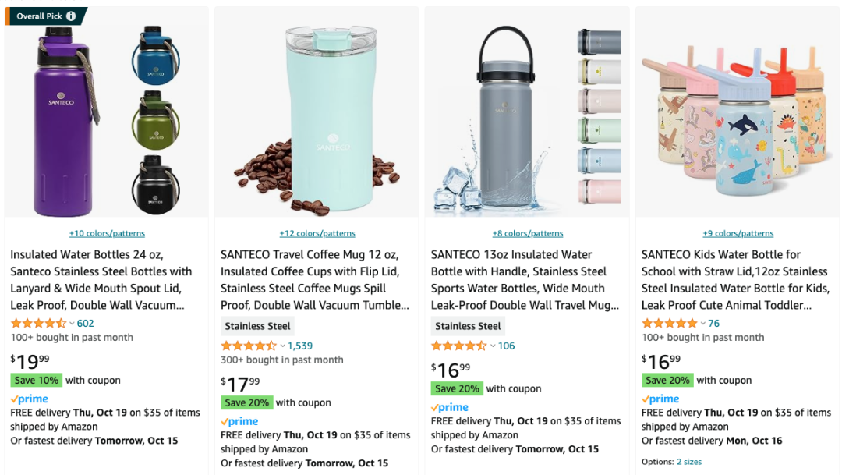Click star rating of 24 oz water bottle
Screen dimensions: 842x475
click(38, 324)
